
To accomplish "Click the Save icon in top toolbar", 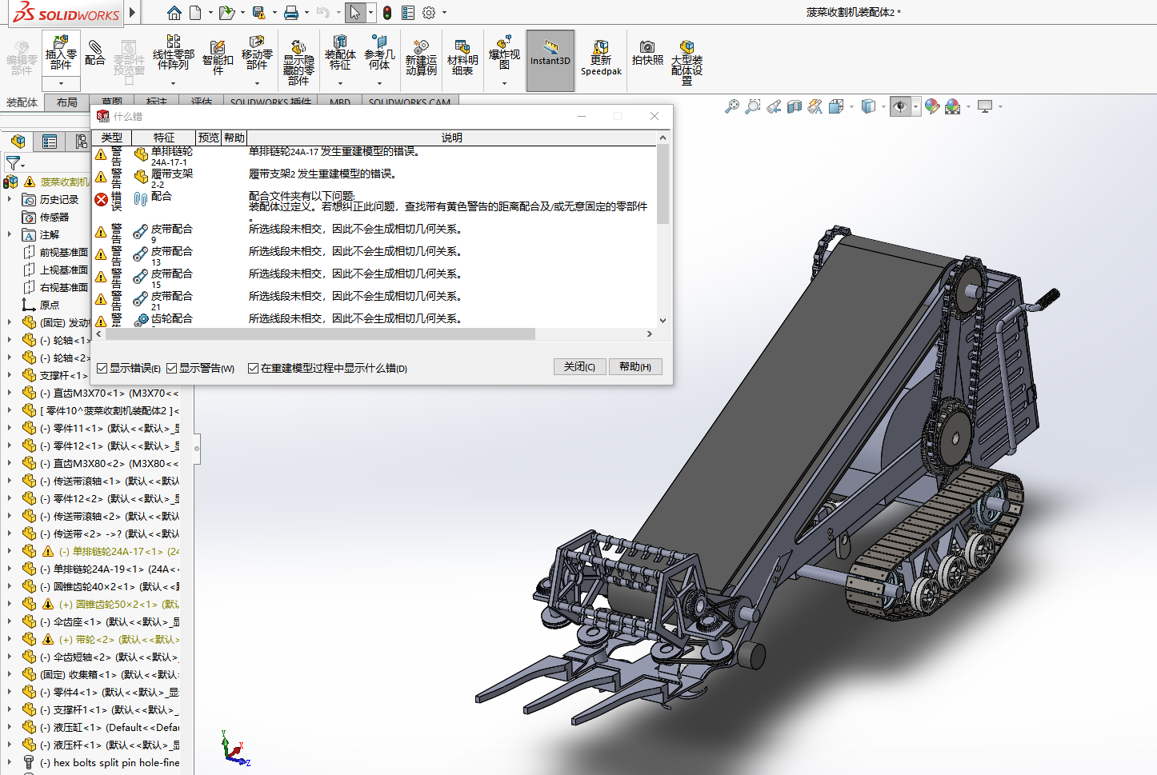I will coord(258,13).
